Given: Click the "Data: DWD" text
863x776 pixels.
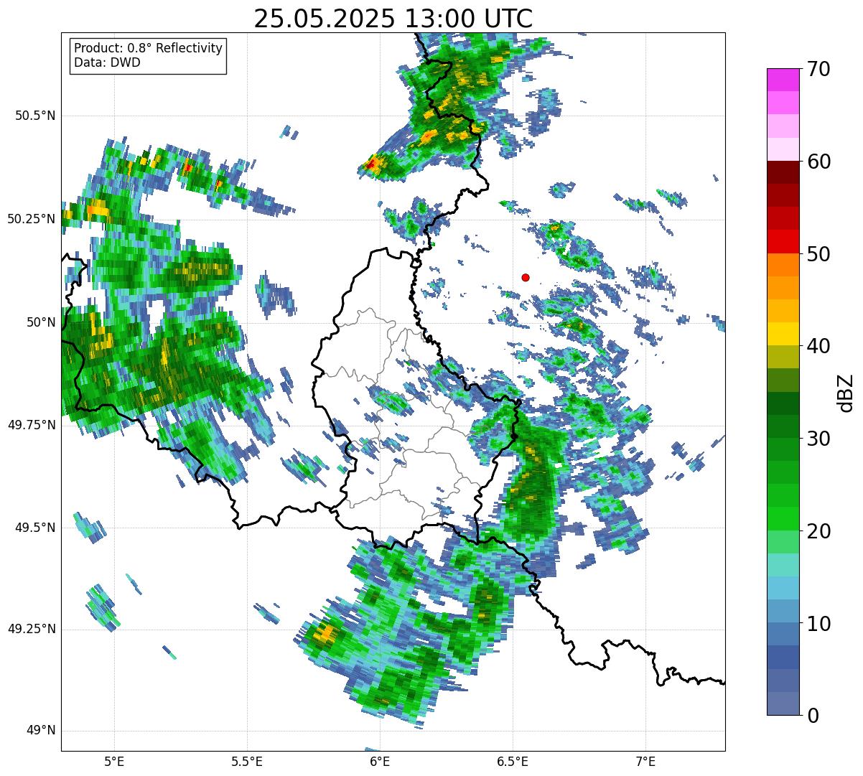Looking at the screenshot, I should pyautogui.click(x=107, y=62).
